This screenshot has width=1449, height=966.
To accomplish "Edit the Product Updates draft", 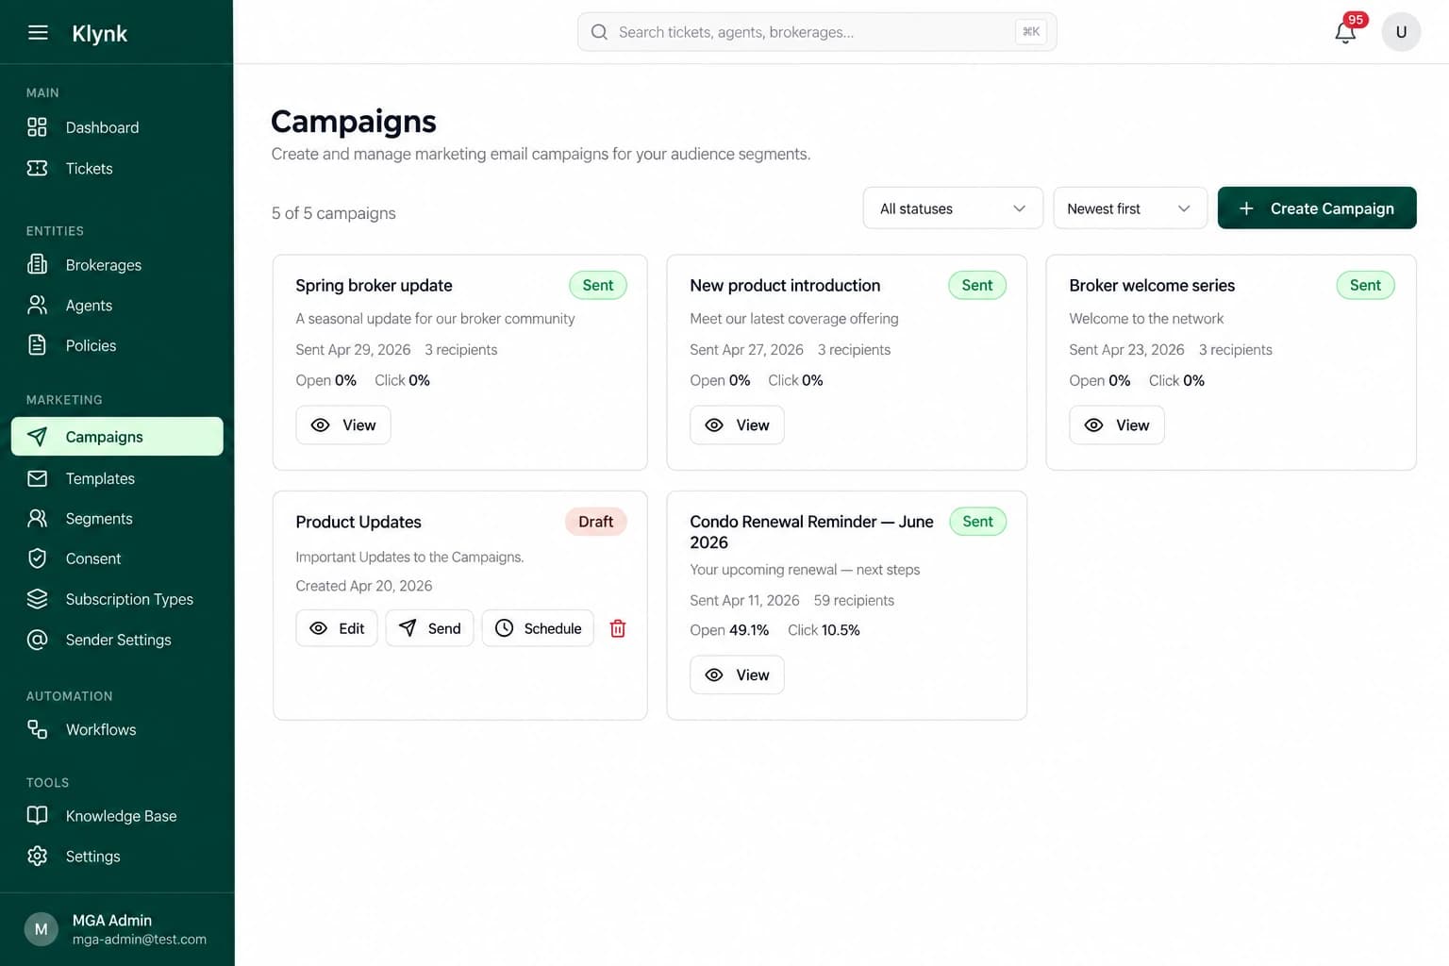I will point(337,628).
